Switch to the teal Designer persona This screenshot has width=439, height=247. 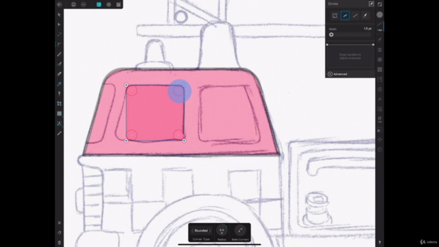coord(99,5)
